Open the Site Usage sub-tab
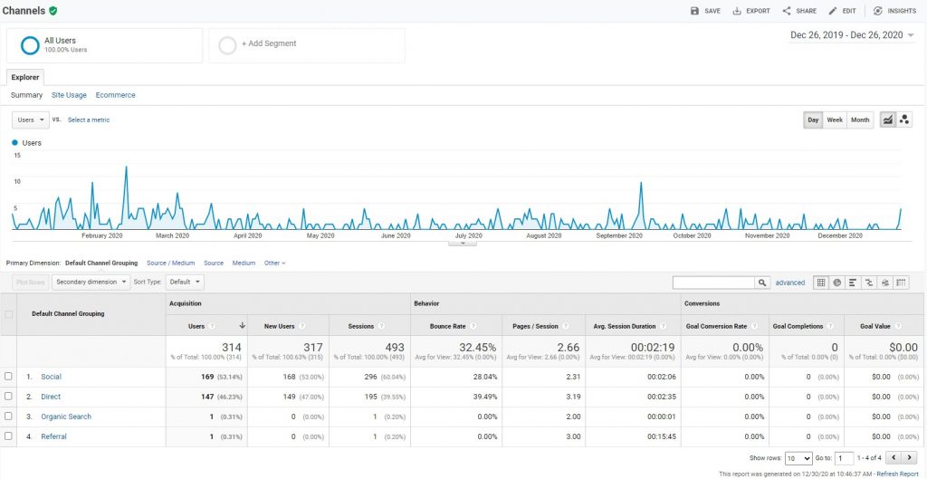 [69, 95]
